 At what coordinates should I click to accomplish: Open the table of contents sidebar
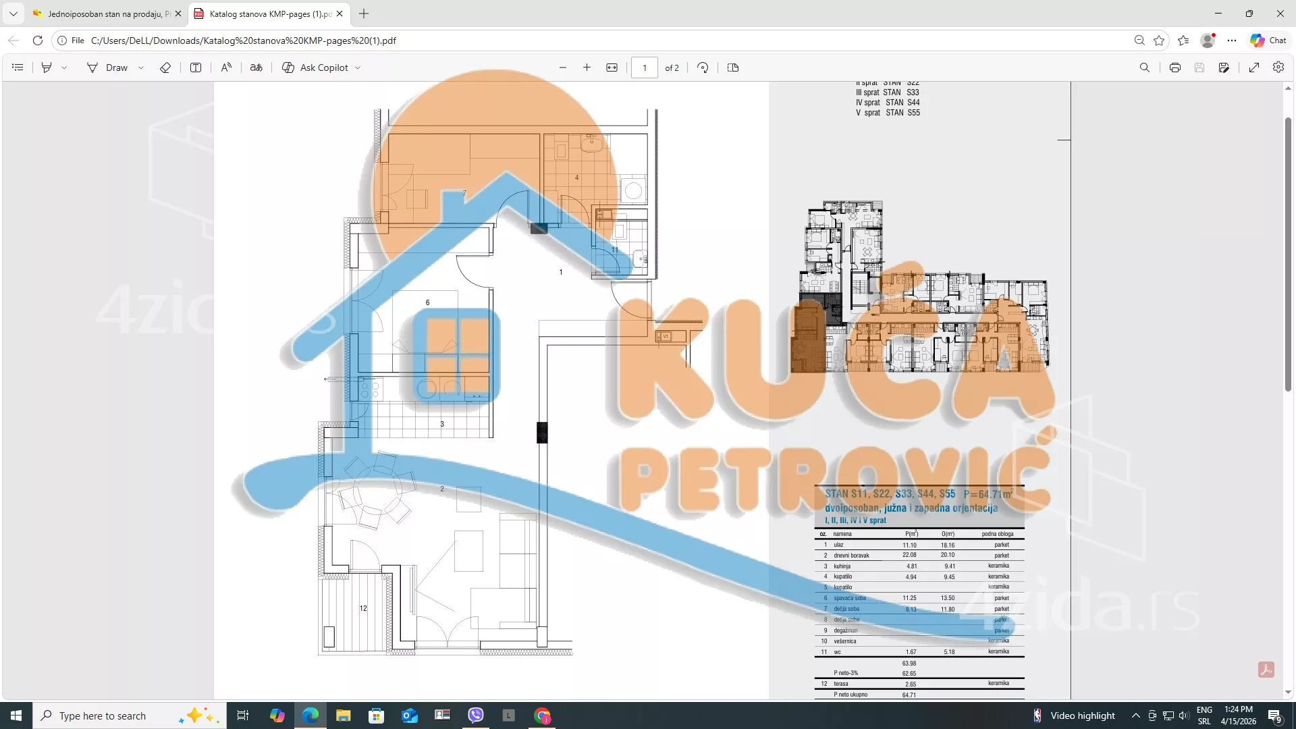[18, 67]
